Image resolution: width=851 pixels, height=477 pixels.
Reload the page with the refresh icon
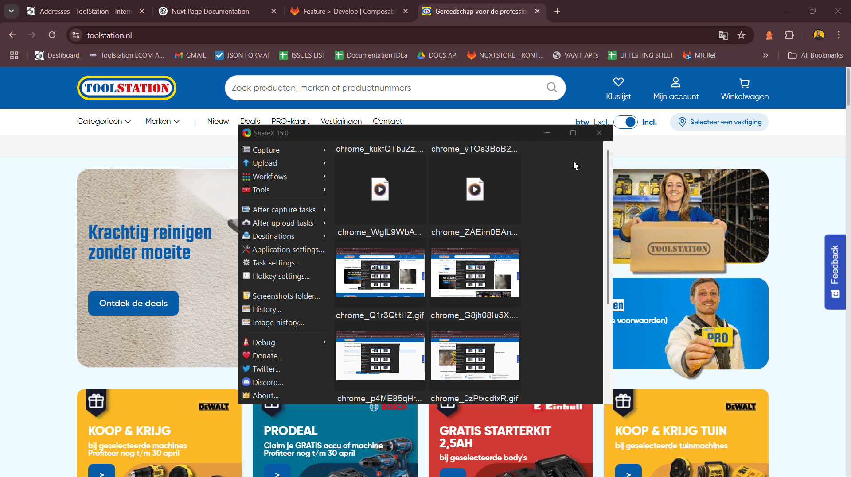coord(52,35)
